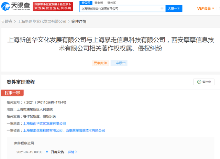Go to 天眼查 breadcrumb home link
Viewport: 220px width, 159px height.
7,21
